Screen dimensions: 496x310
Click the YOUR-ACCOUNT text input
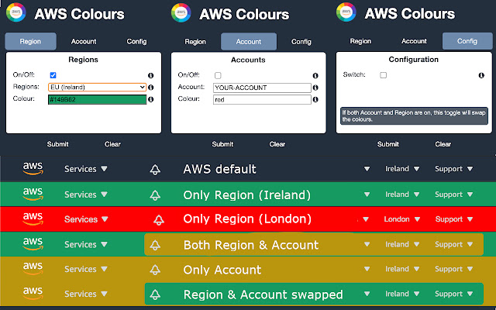262,88
